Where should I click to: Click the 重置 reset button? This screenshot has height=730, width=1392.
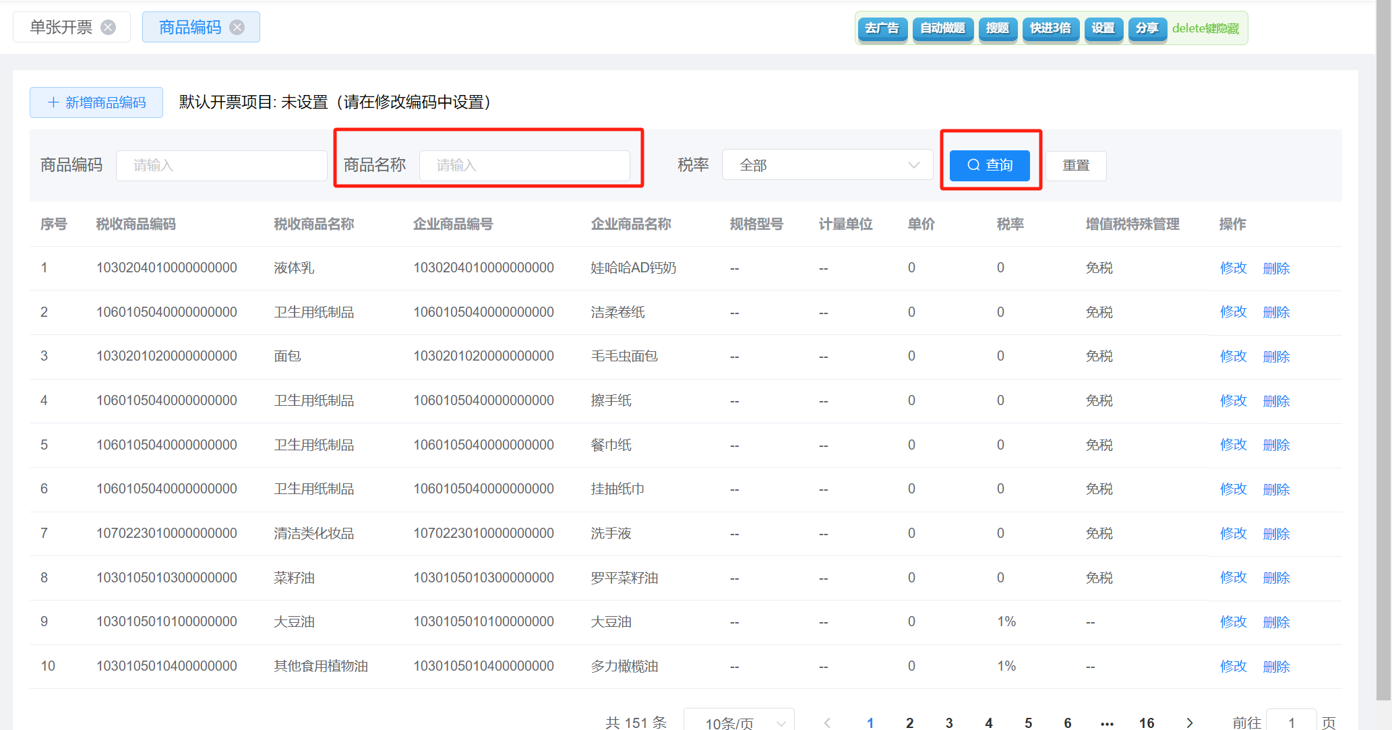[x=1076, y=166]
